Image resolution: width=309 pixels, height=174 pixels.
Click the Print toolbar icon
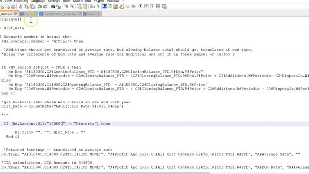click(13, 6)
